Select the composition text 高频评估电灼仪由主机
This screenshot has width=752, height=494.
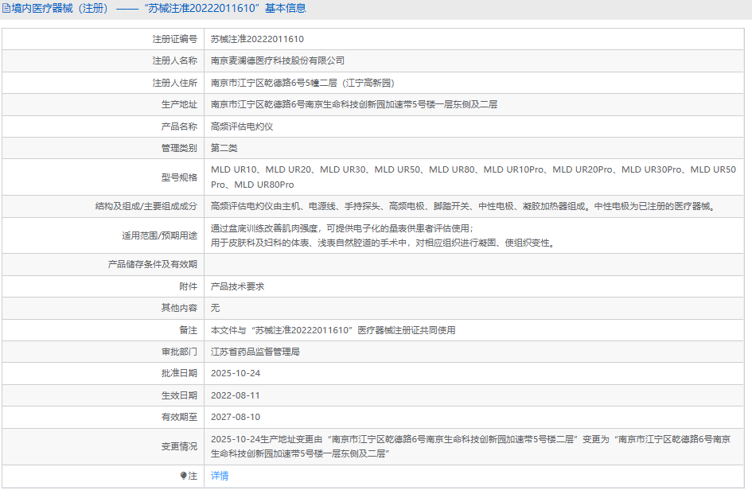(x=464, y=206)
